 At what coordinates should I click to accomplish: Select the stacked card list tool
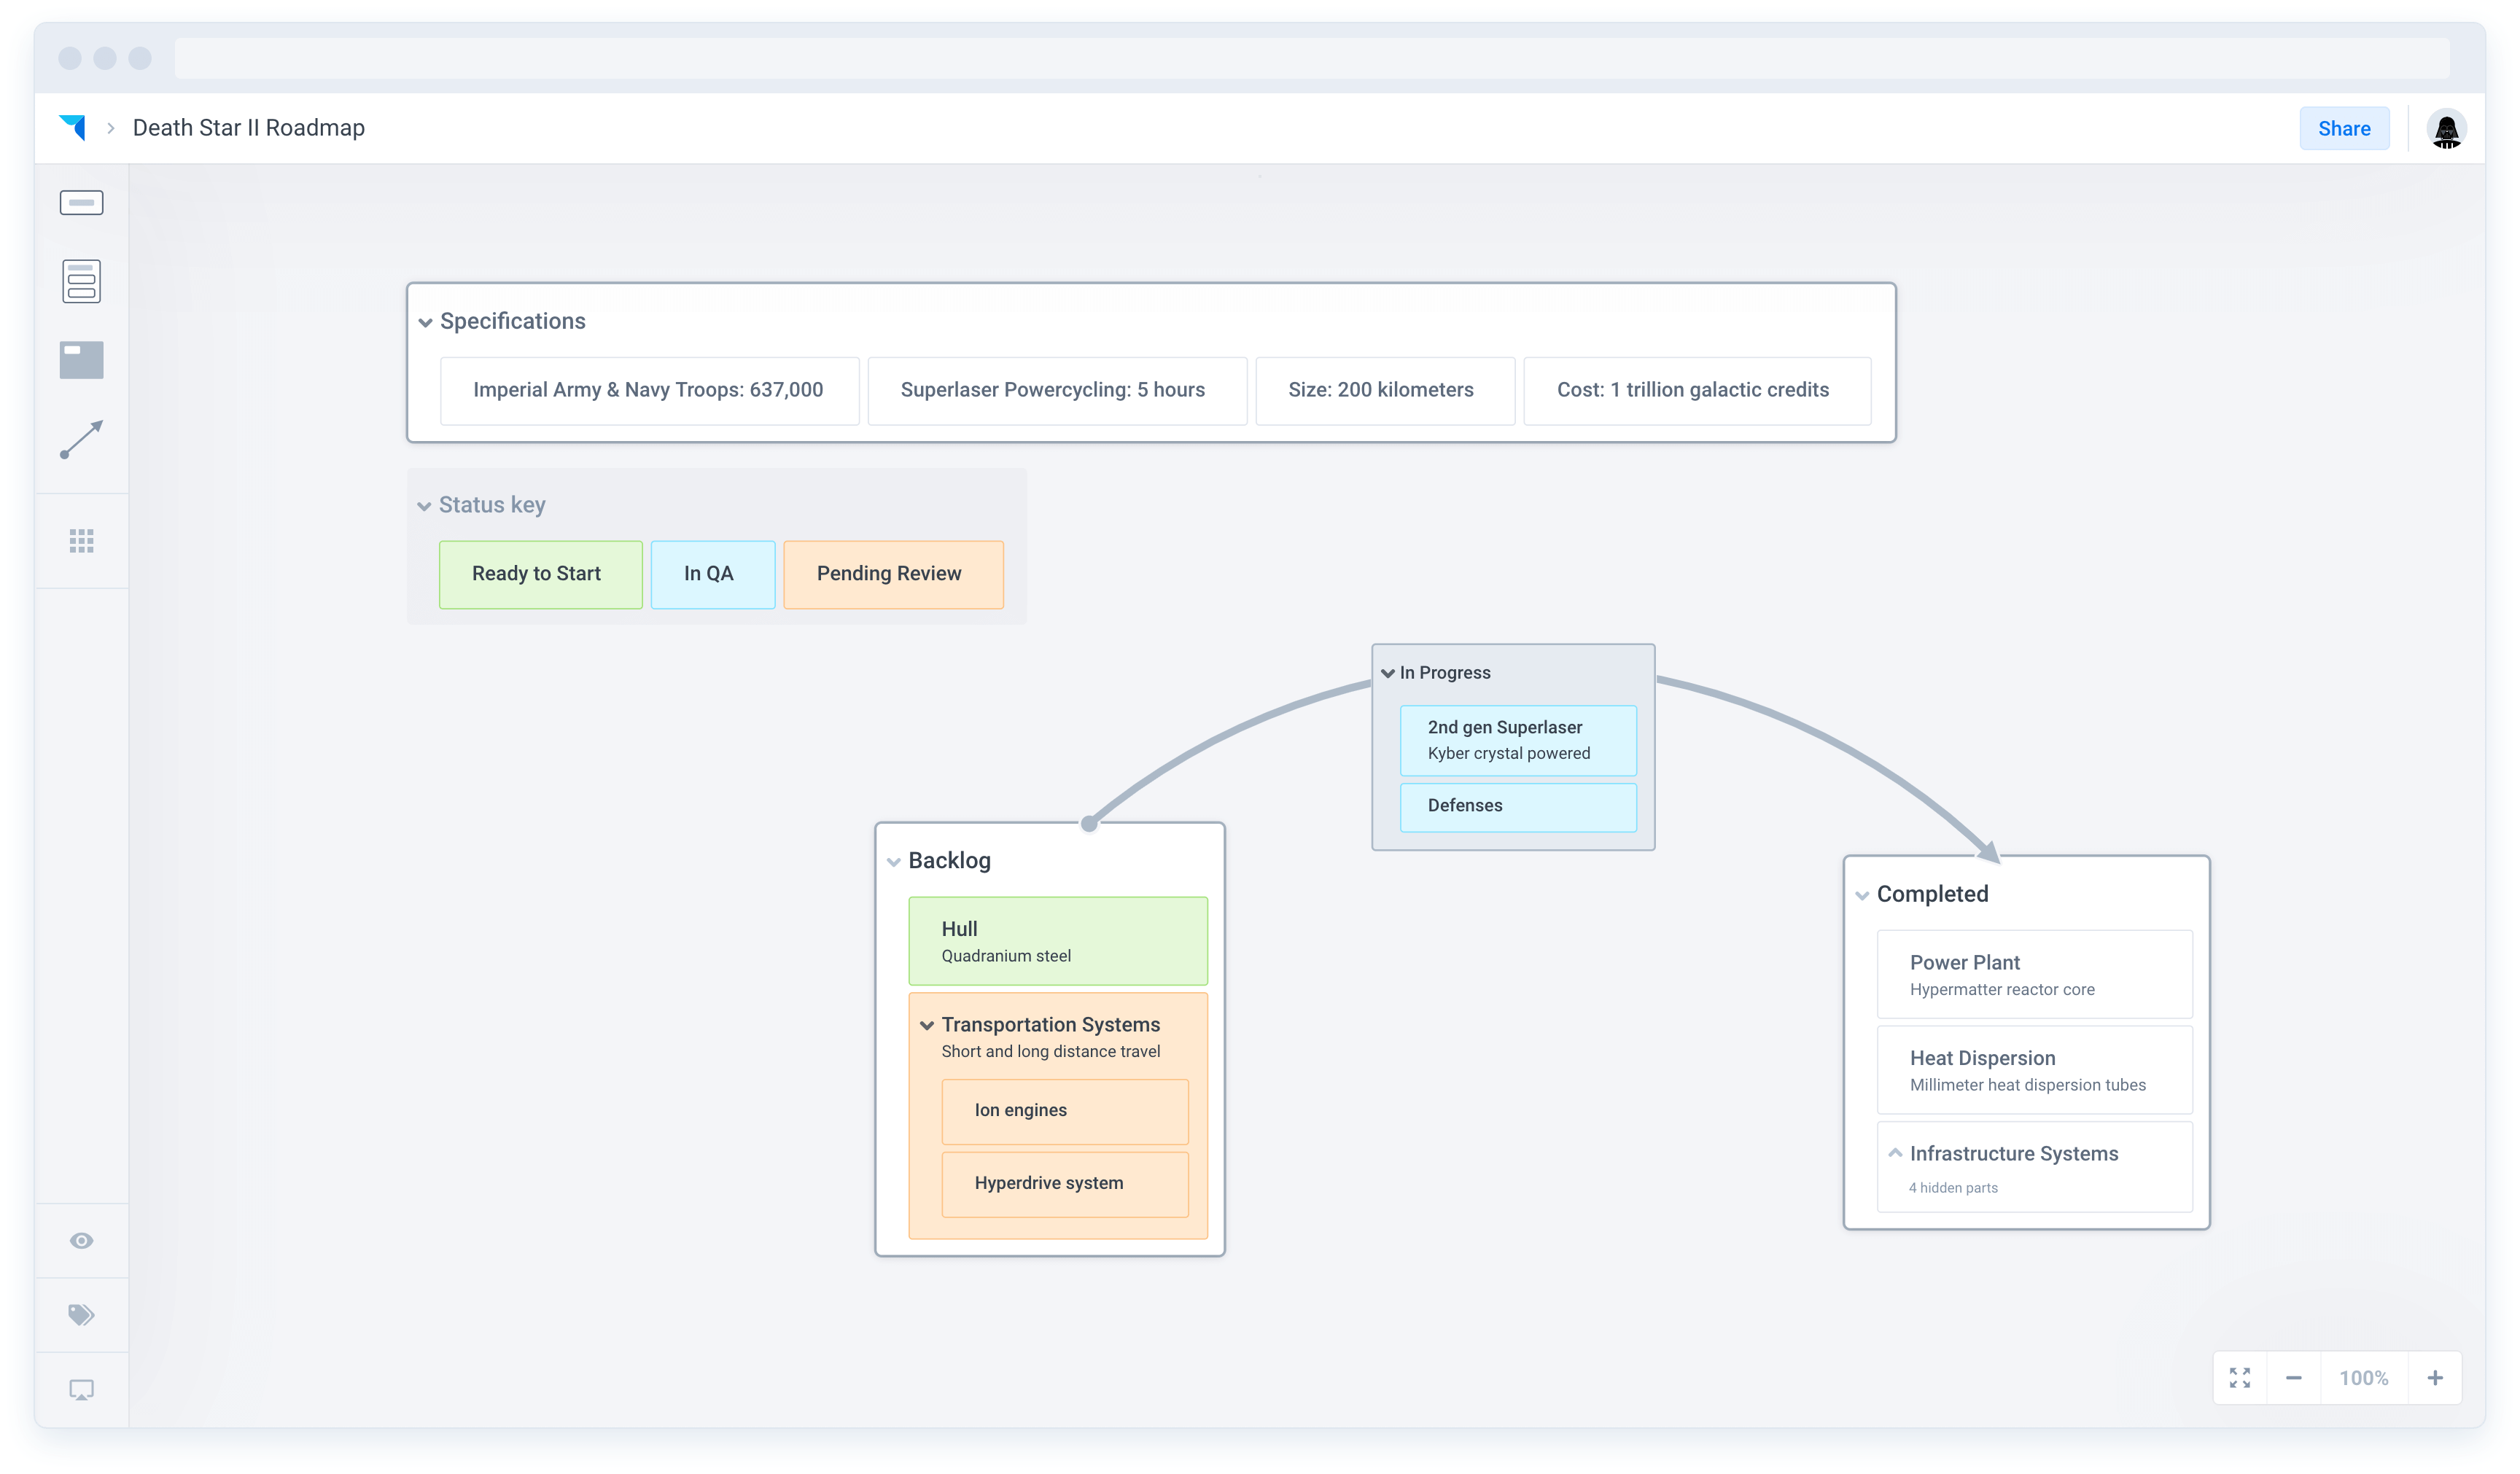[81, 281]
